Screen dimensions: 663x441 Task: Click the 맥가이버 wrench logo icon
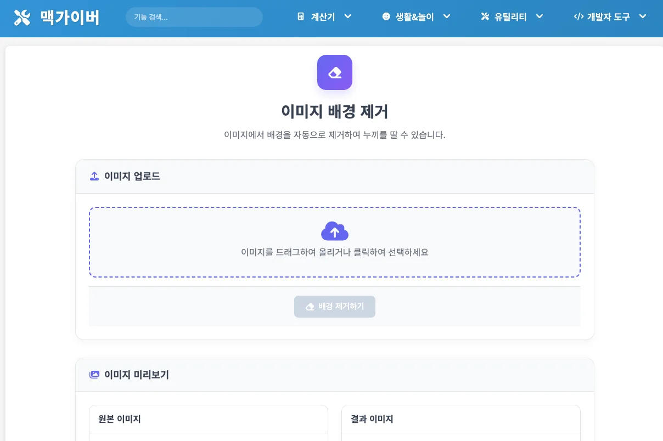coord(22,18)
